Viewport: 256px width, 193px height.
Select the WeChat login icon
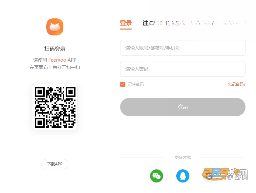click(157, 176)
